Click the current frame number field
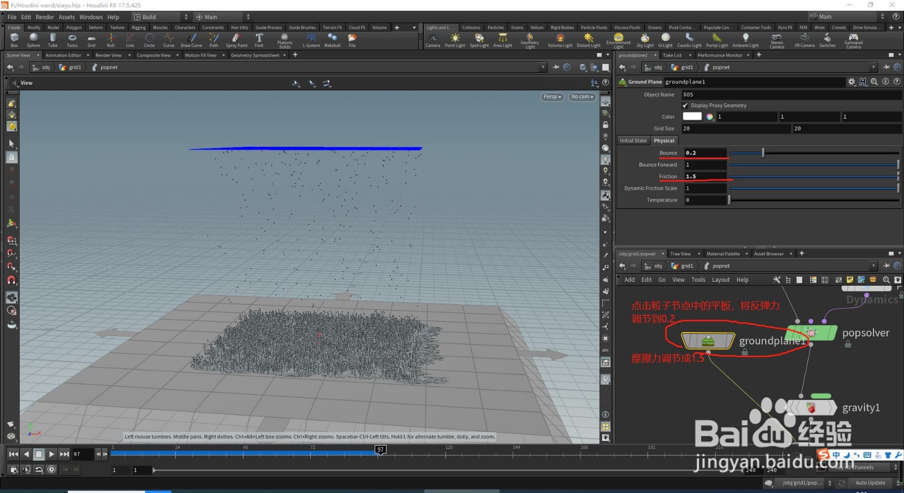 [x=82, y=453]
